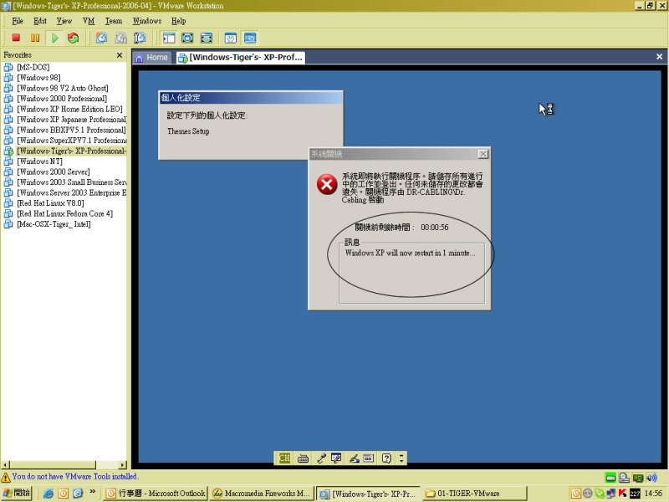Select [Windows NT] in Favorites
669x502 pixels.
click(x=39, y=161)
